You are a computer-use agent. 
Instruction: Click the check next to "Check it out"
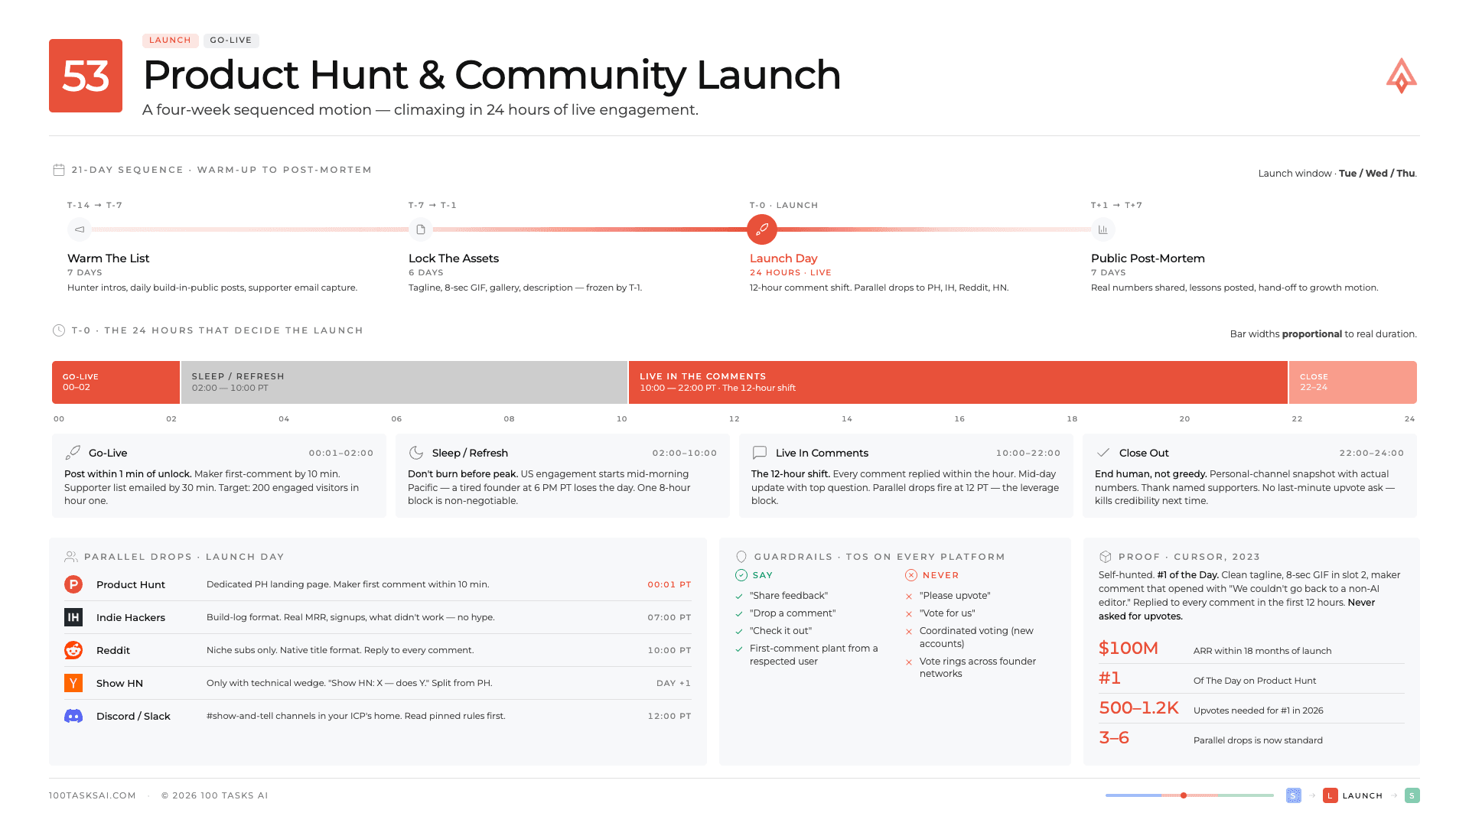pyautogui.click(x=739, y=632)
